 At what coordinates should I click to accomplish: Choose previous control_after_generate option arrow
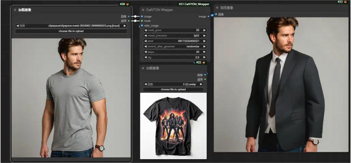click(x=146, y=46)
